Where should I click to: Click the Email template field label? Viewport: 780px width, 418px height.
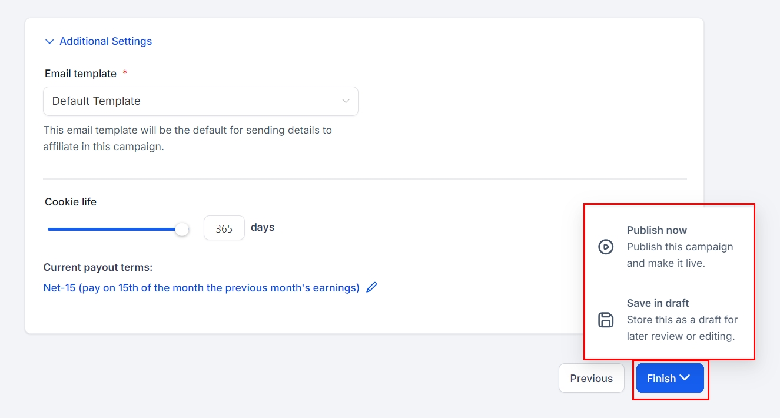point(81,74)
